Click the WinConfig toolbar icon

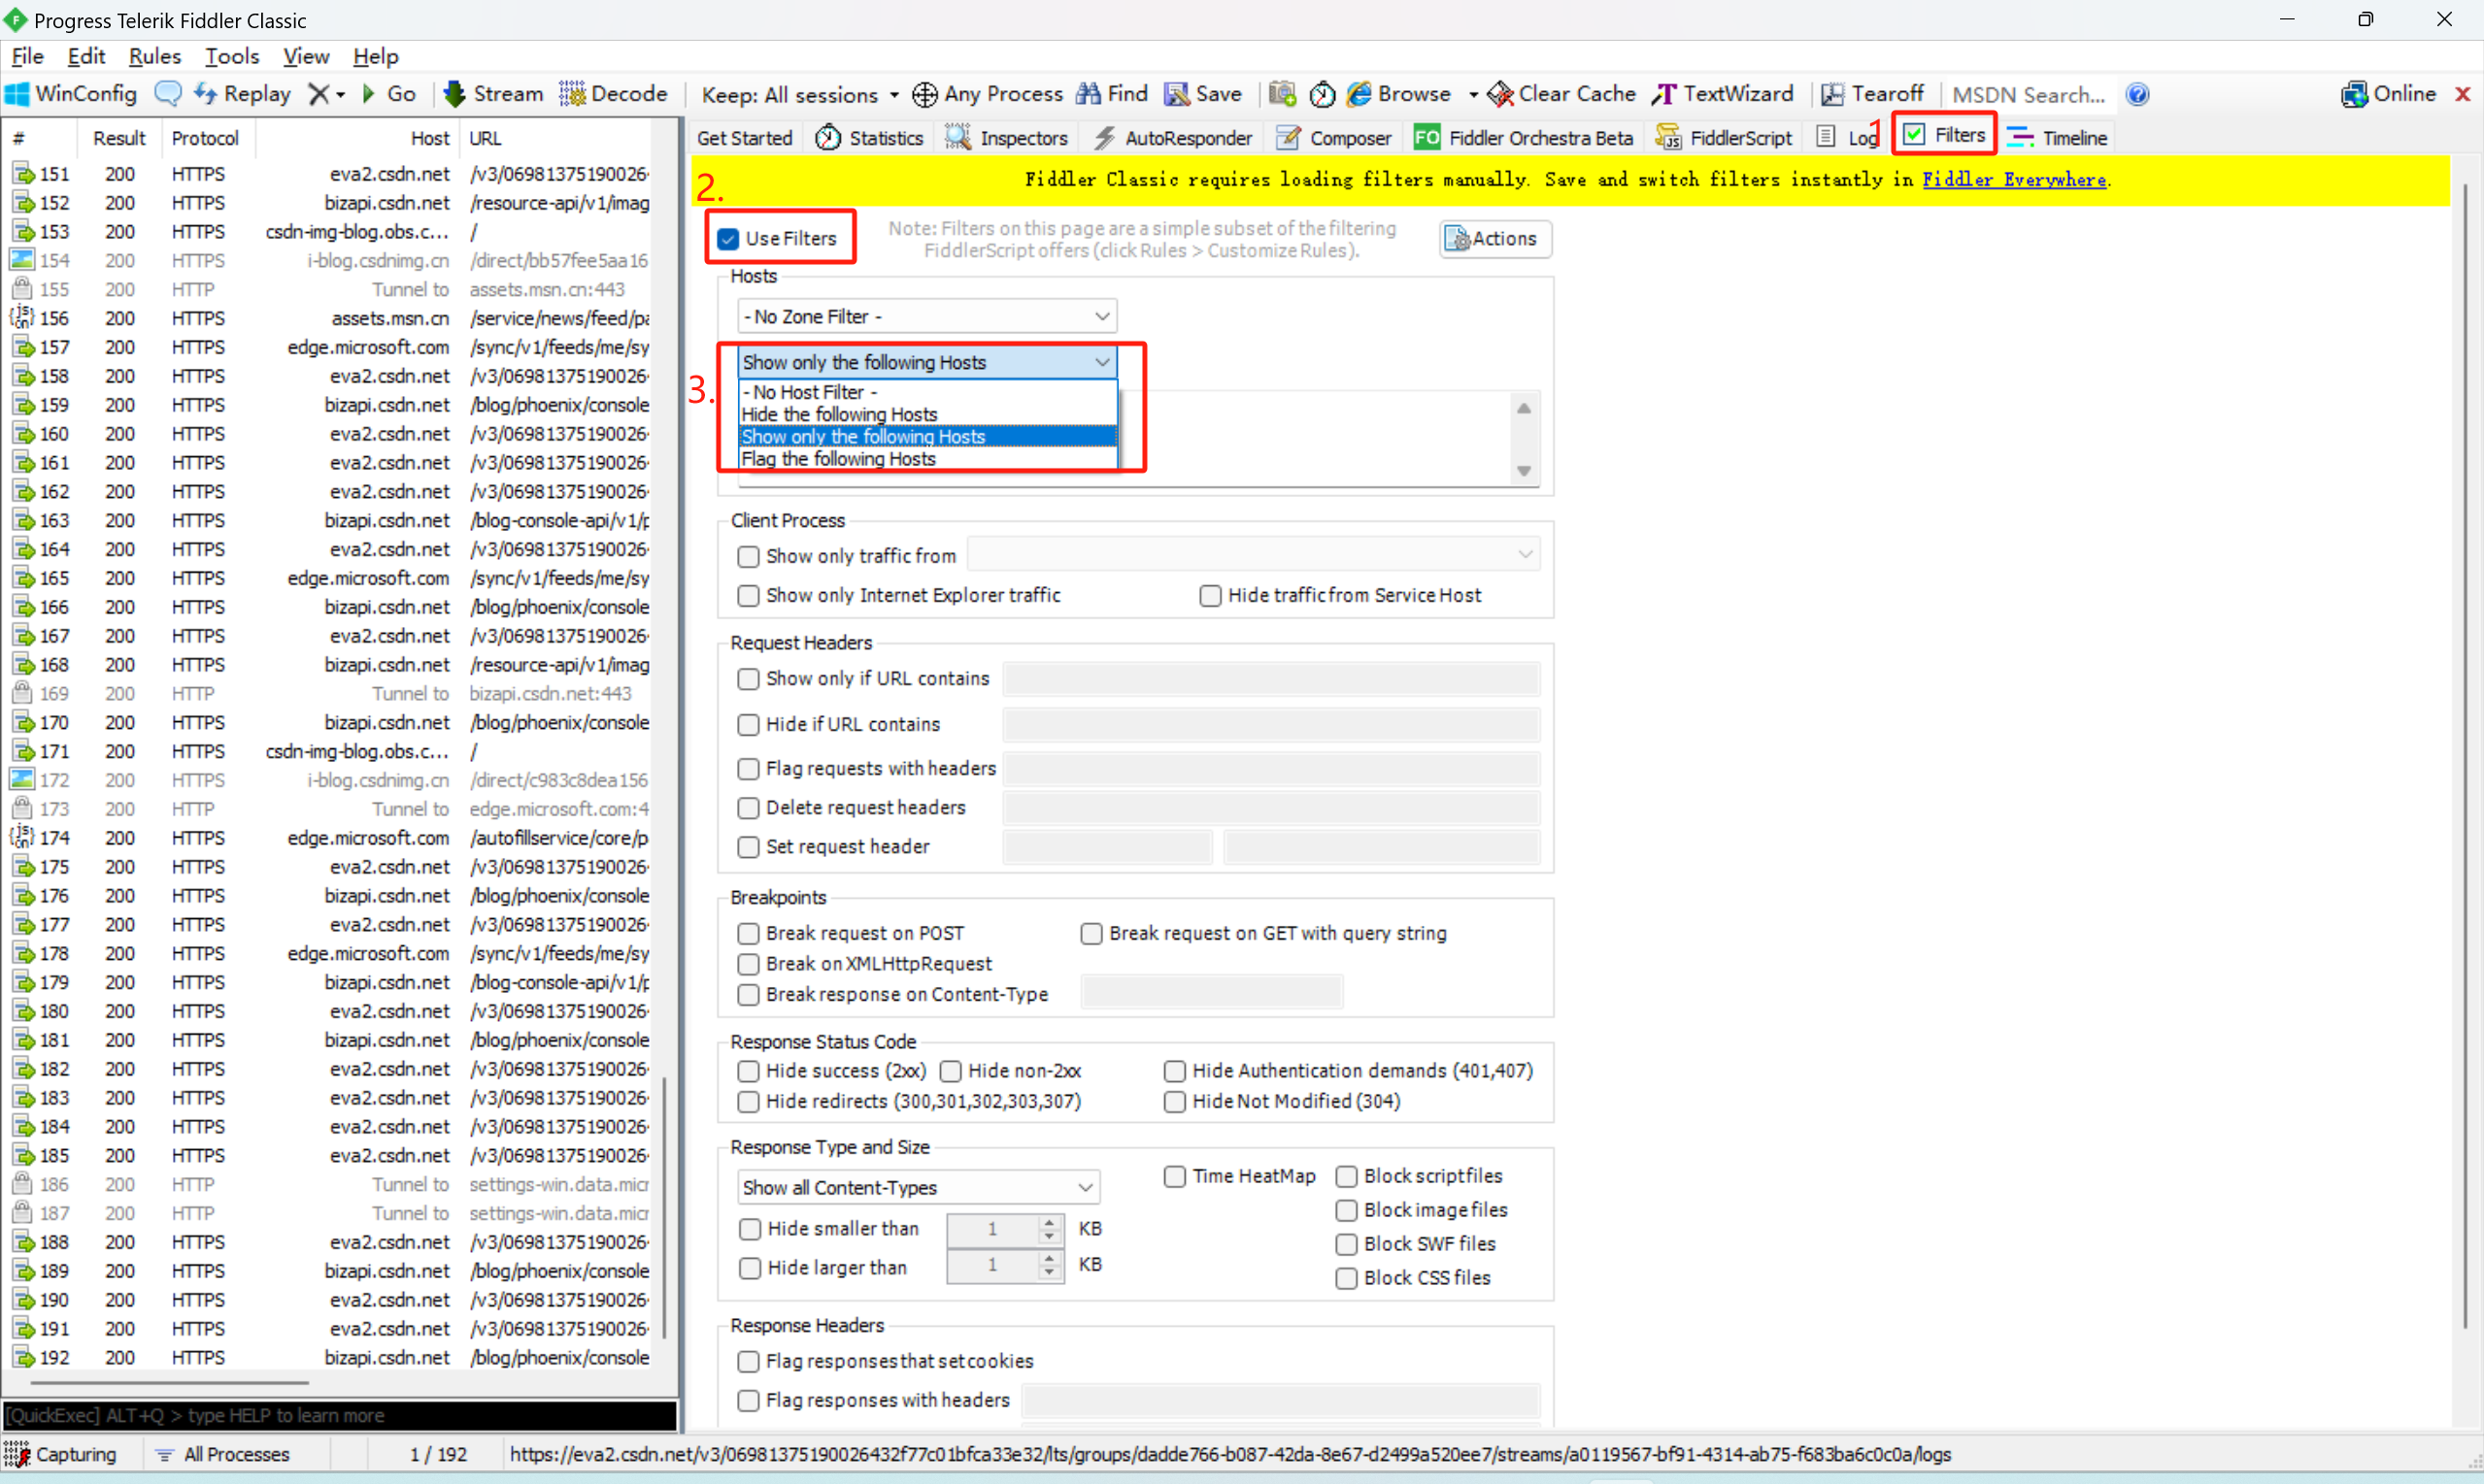[17, 94]
